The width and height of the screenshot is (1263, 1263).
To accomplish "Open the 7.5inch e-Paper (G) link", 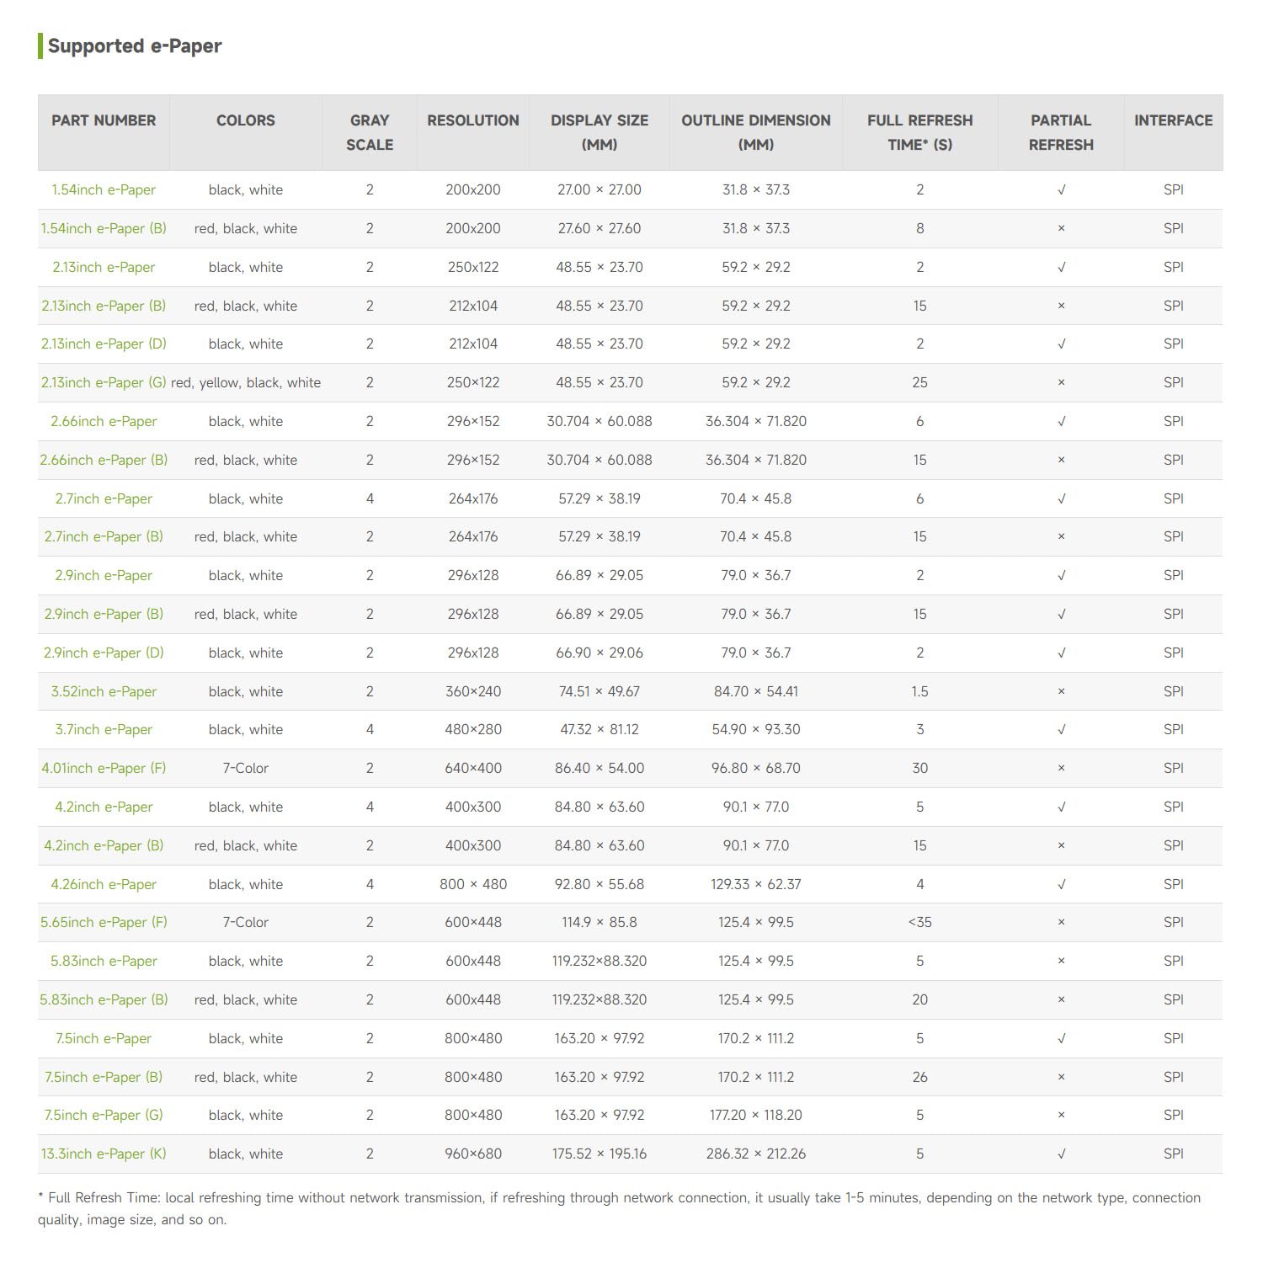I will tap(104, 1116).
